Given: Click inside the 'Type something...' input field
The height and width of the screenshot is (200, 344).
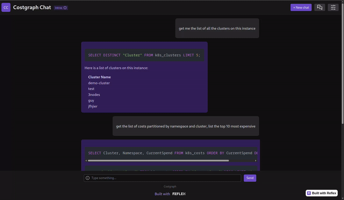Looking at the screenshot, I should [162, 178].
